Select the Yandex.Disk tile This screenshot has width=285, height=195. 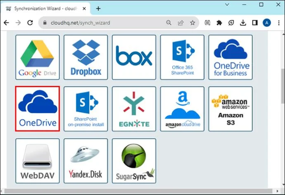(85, 161)
